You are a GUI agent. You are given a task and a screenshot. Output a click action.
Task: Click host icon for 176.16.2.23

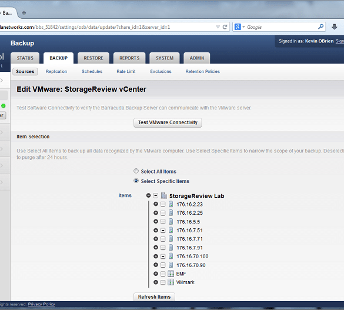pyautogui.click(x=171, y=204)
